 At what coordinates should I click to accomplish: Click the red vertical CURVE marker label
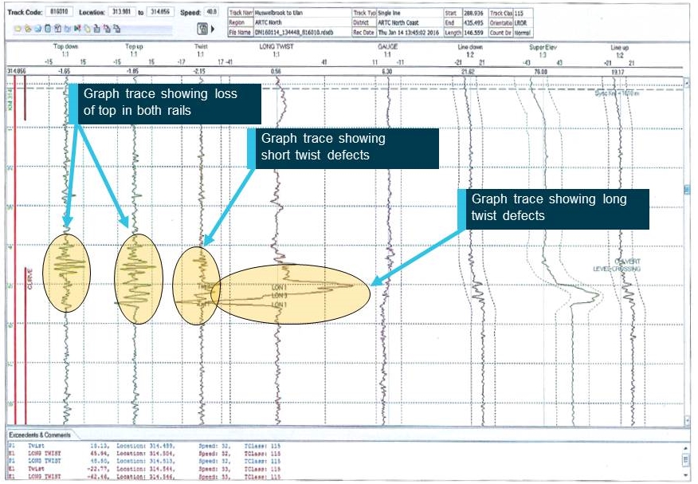(x=30, y=279)
